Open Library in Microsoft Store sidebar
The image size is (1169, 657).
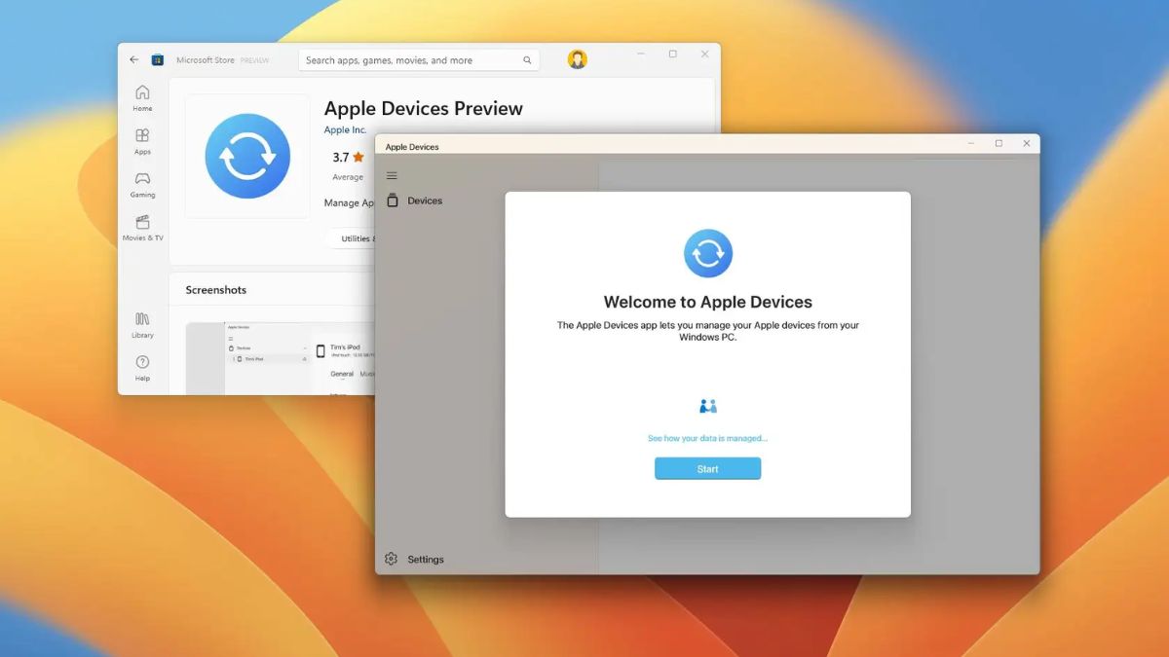(142, 325)
